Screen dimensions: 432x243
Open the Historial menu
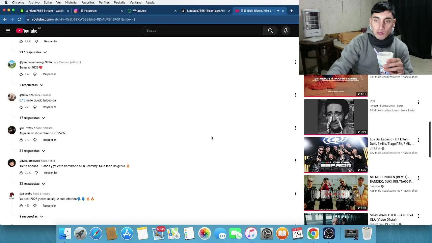(x=71, y=2)
